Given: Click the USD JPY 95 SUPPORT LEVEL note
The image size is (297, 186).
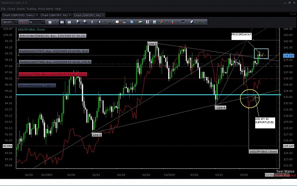Looking at the screenshot, I should 265,123.
